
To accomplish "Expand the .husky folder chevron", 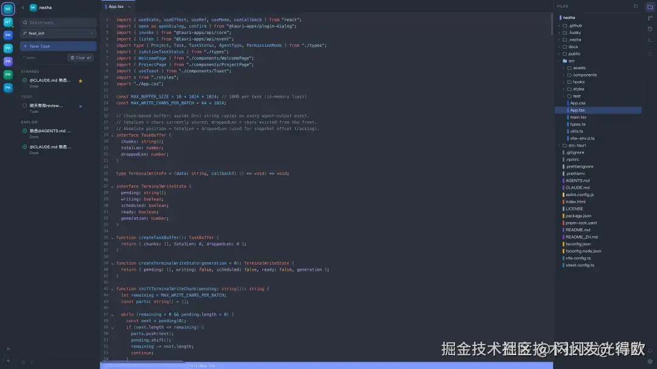I will [560, 33].
